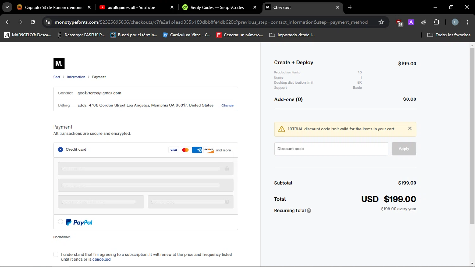
Task: Switch to Capítulo 53 de Roman tab
Action: (54, 7)
